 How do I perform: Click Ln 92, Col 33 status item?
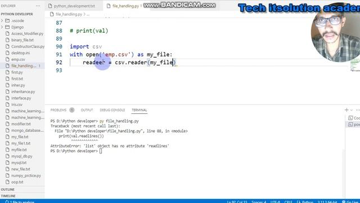pyautogui.click(x=237, y=201)
